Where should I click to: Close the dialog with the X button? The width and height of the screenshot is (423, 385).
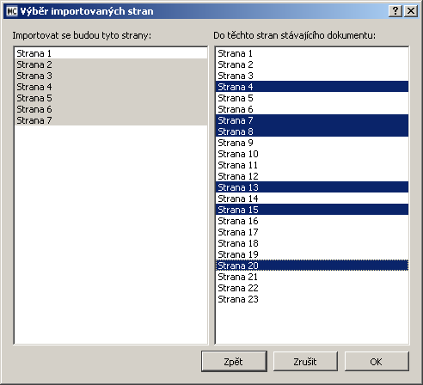coord(411,11)
